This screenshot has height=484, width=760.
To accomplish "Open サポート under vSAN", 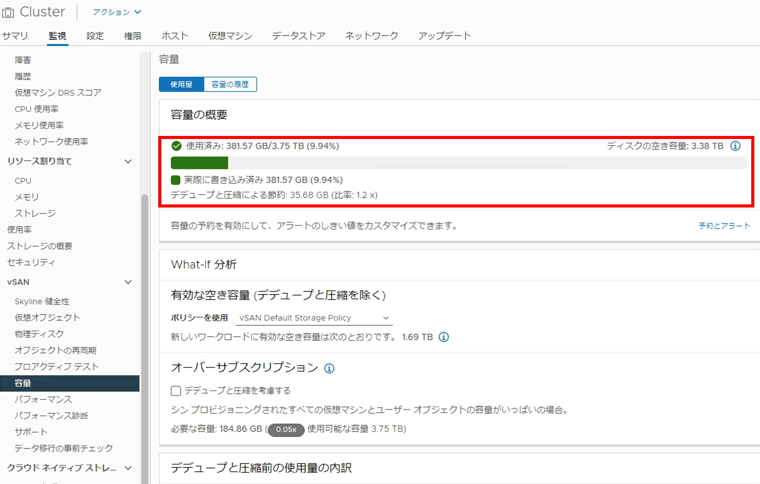I will tap(31, 432).
